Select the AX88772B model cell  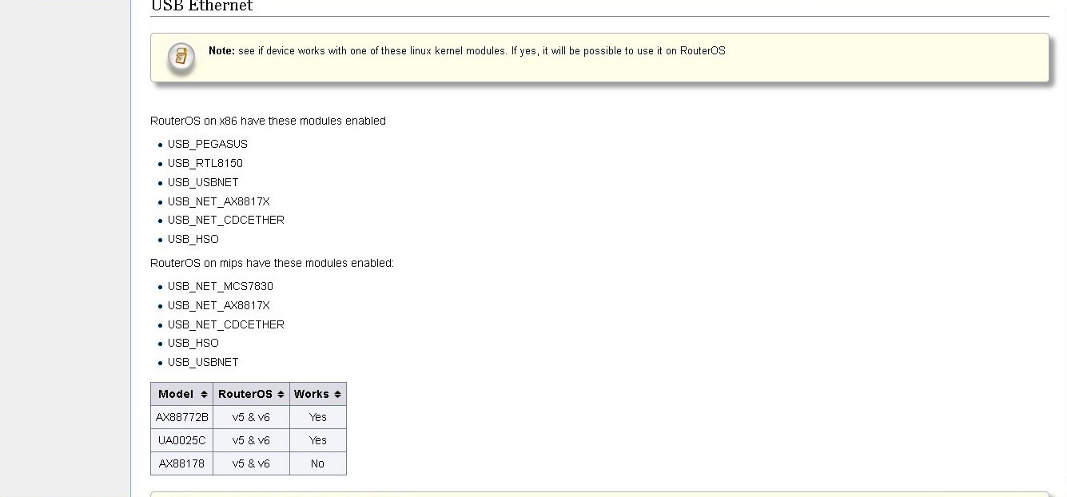click(182, 417)
